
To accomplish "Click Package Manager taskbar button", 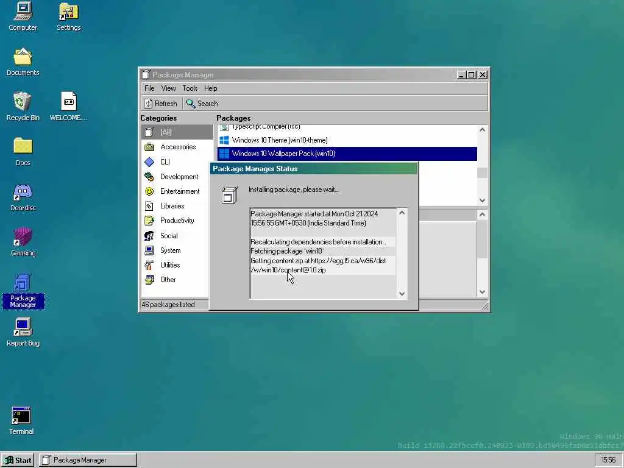I will 88,460.
